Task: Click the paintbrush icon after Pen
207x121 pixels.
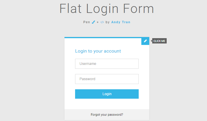Action: click(x=93, y=22)
